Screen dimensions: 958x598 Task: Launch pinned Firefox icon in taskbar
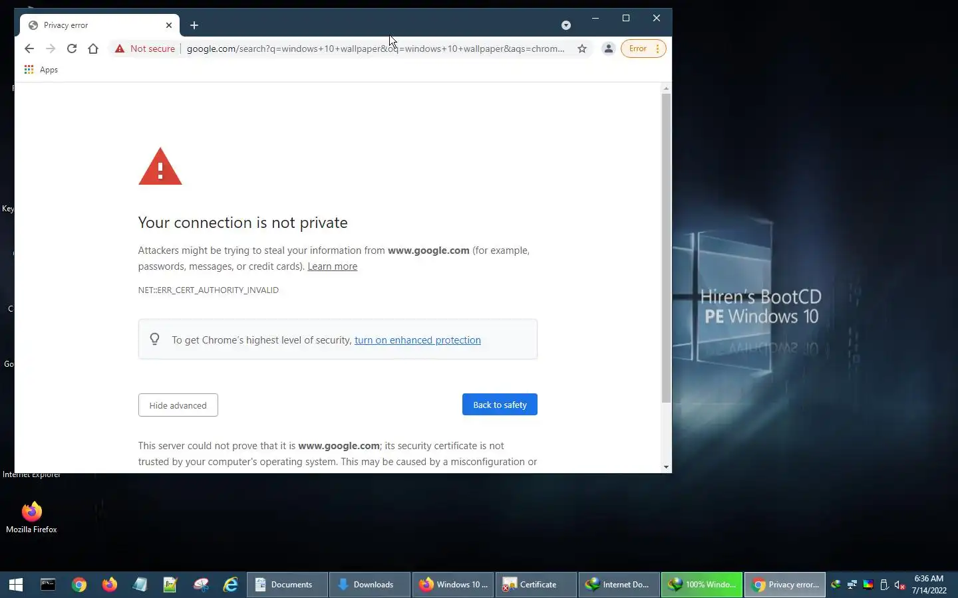[110, 585]
